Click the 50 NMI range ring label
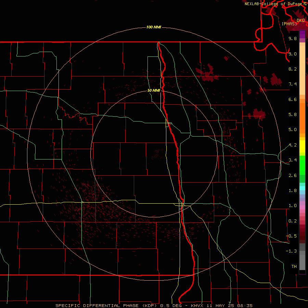308x308 pixels. click(154, 90)
